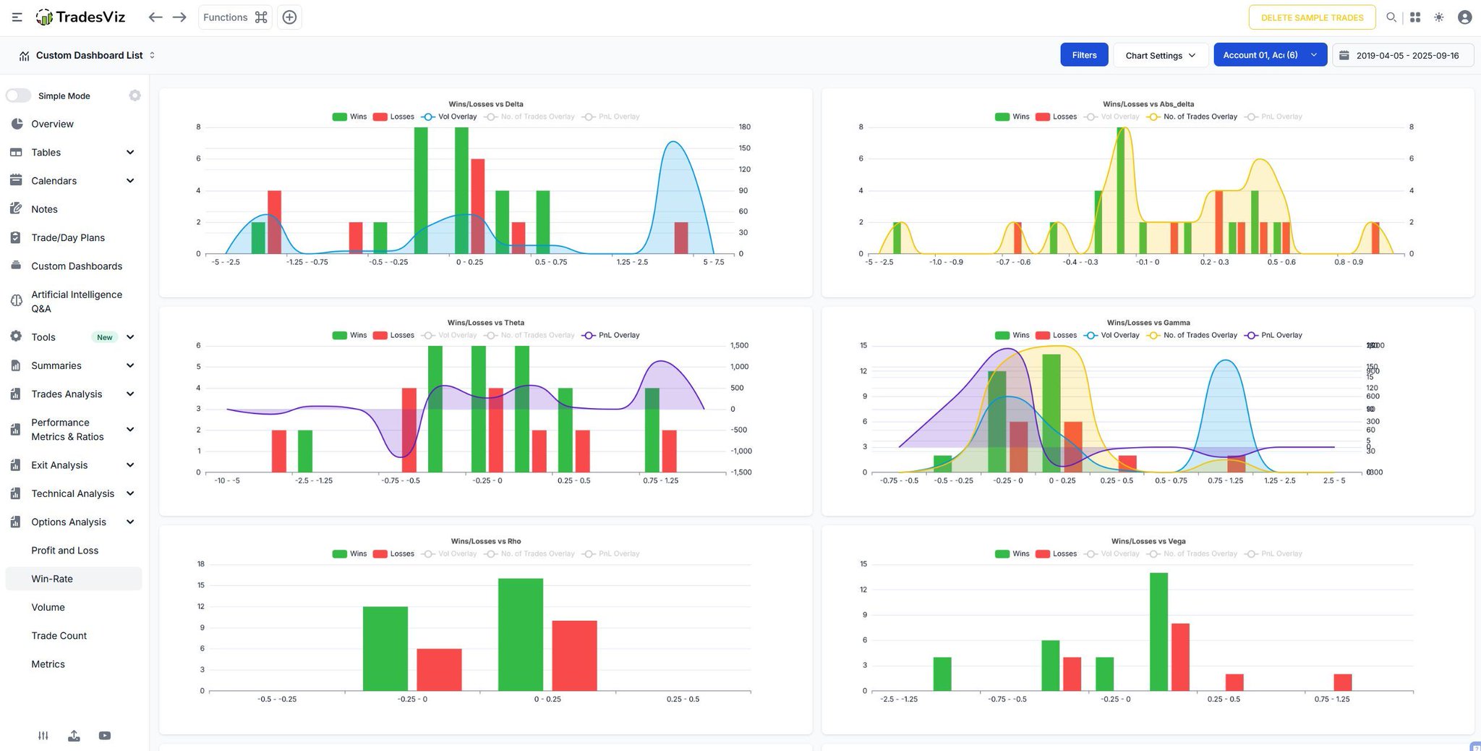Toggle Vol Overlay in Wins/Losses vs Vega chart

pyautogui.click(x=1111, y=553)
